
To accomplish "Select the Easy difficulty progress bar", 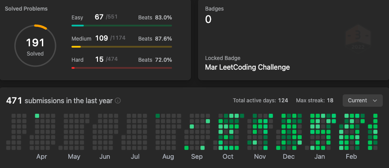I will tap(122, 26).
